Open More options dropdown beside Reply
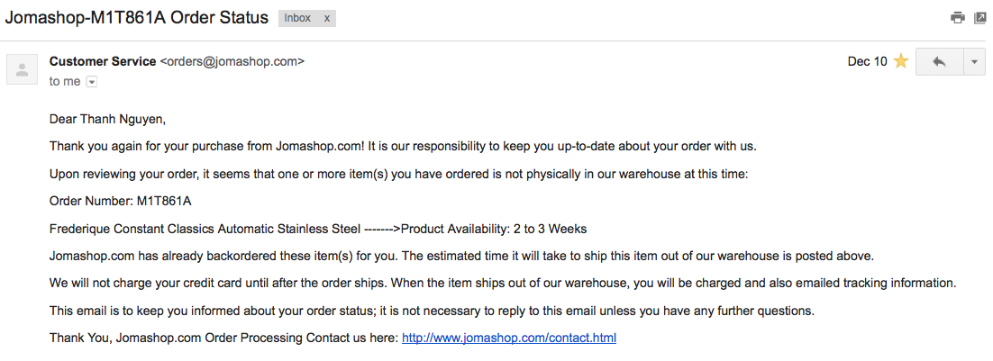 click(974, 62)
